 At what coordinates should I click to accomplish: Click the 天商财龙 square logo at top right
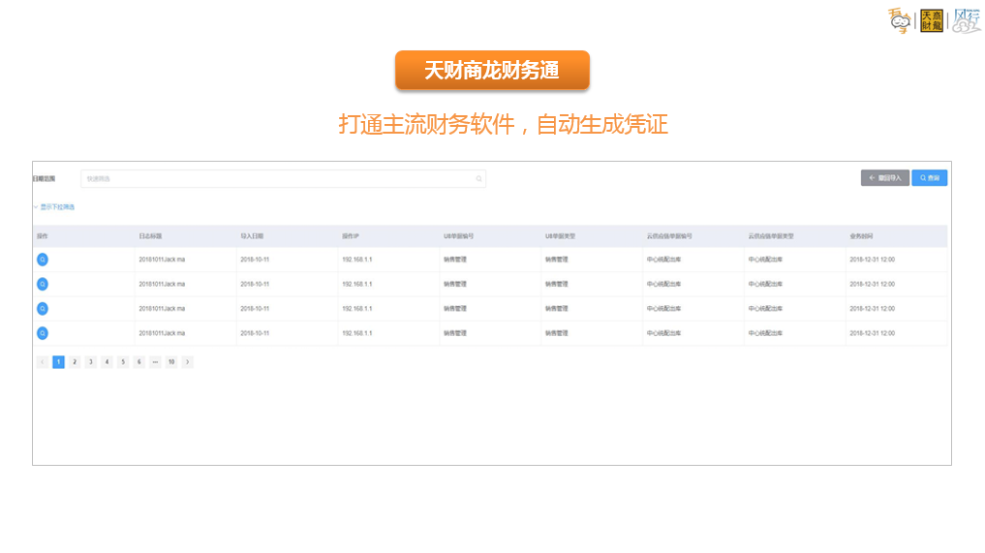932,20
